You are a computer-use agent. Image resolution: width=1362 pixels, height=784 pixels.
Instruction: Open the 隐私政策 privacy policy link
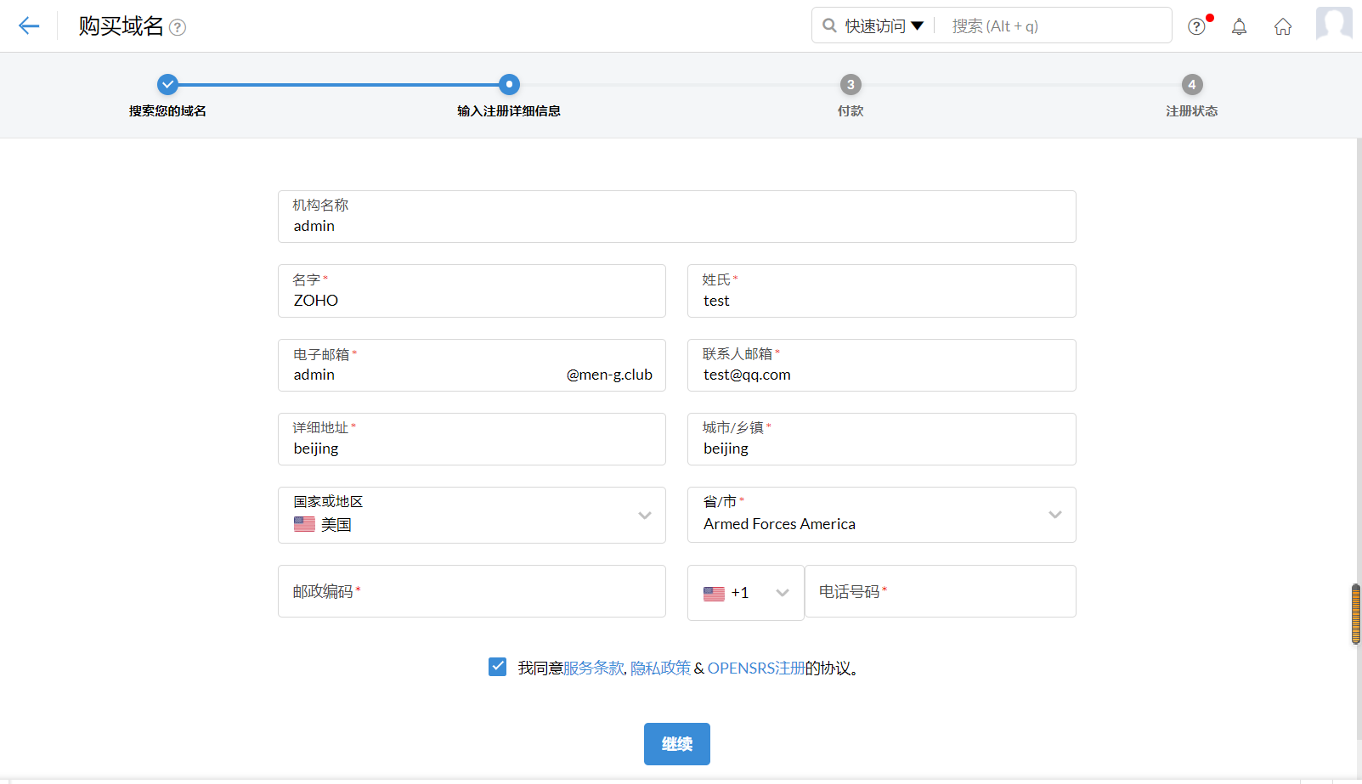[x=660, y=668]
